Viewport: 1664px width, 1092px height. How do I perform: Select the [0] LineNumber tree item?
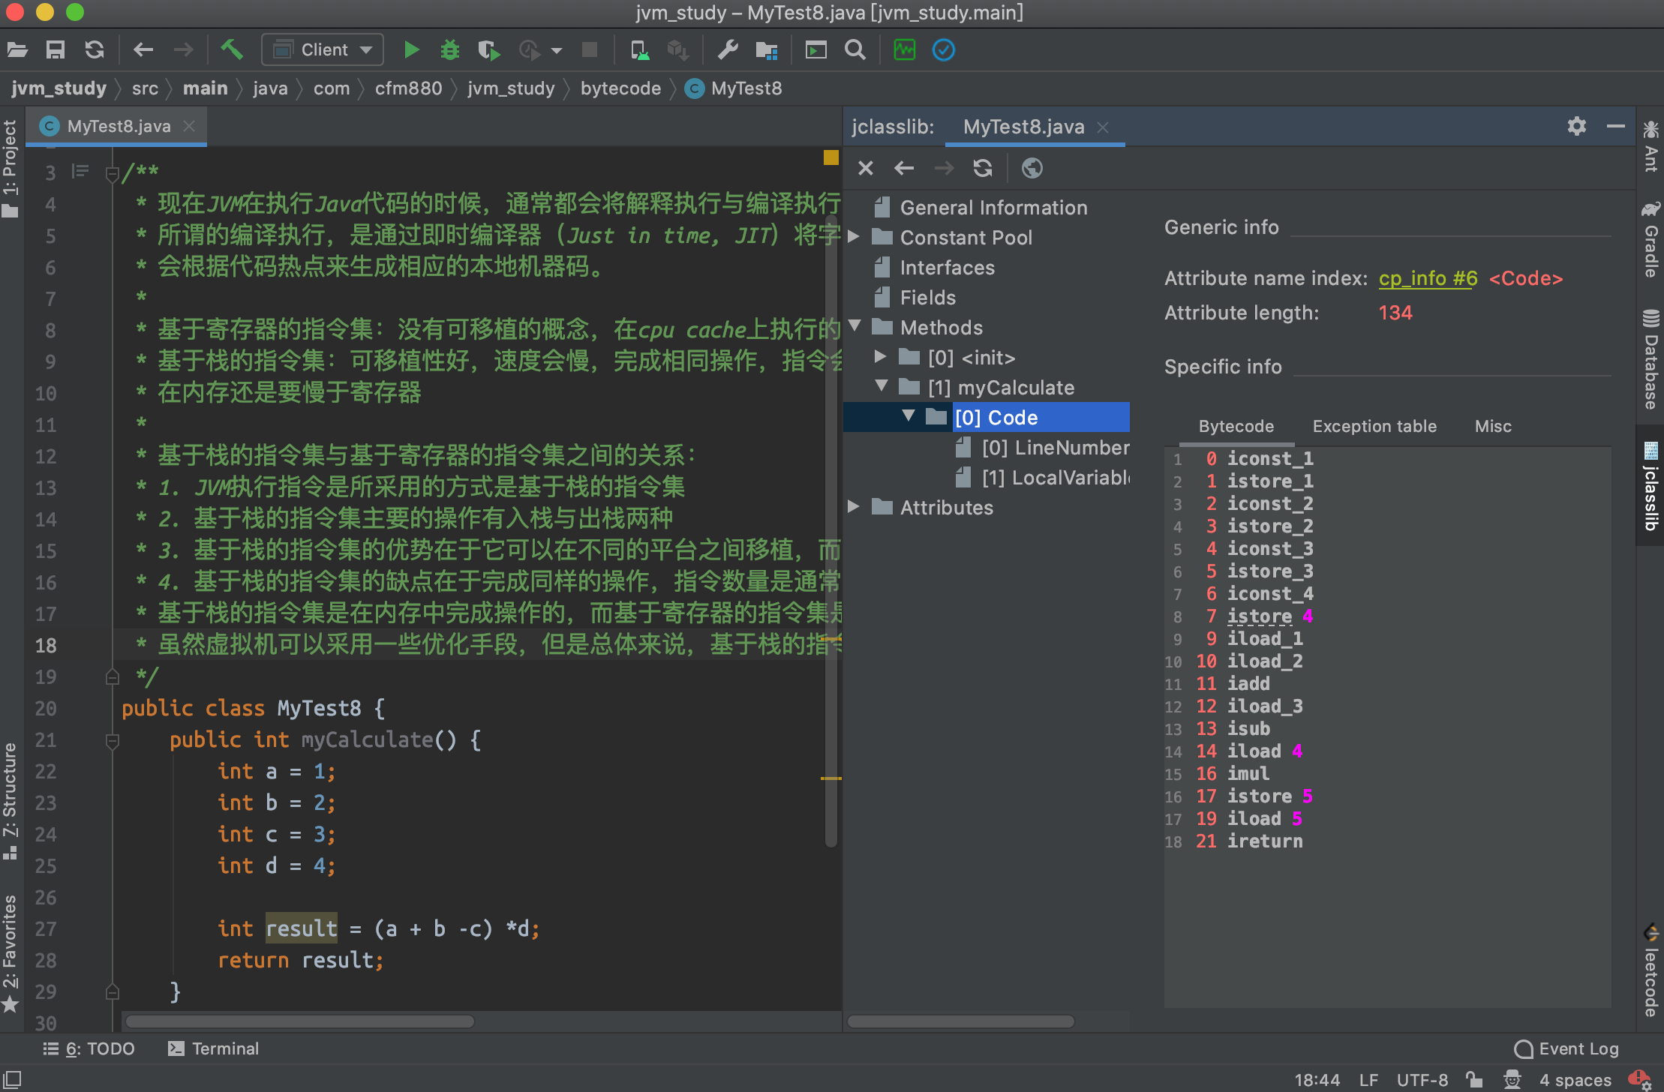coord(1054,448)
